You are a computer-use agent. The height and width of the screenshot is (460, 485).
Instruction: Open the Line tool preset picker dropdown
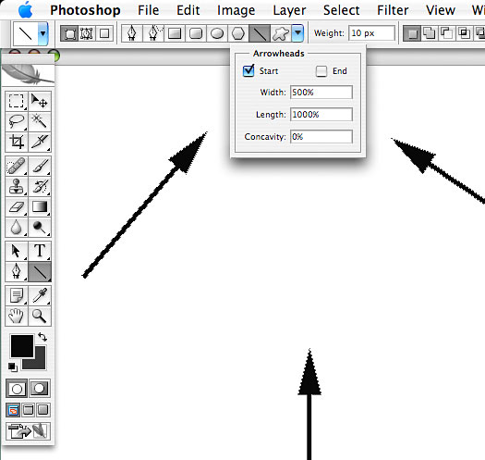tap(43, 33)
